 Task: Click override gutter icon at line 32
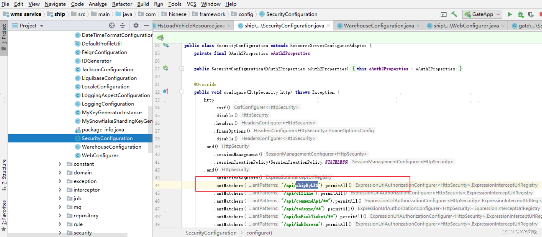pyautogui.click(x=166, y=92)
